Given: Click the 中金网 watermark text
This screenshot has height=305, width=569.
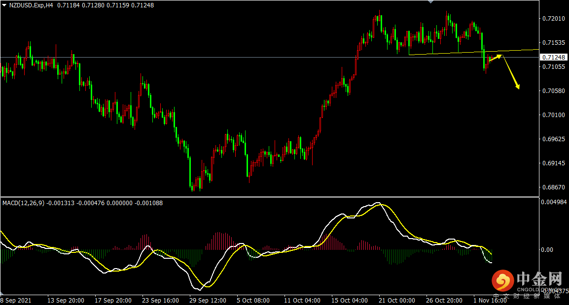Looking at the screenshot, I should [x=539, y=279].
